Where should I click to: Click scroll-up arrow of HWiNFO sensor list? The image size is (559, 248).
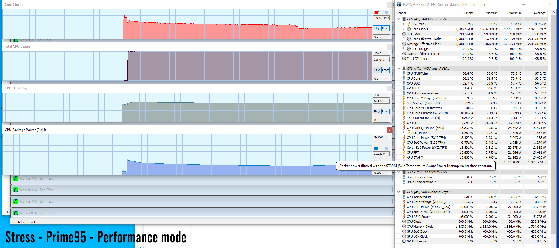pos(553,12)
